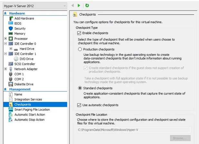Click the green start arrow icon
199x144 pixels.
79,5
